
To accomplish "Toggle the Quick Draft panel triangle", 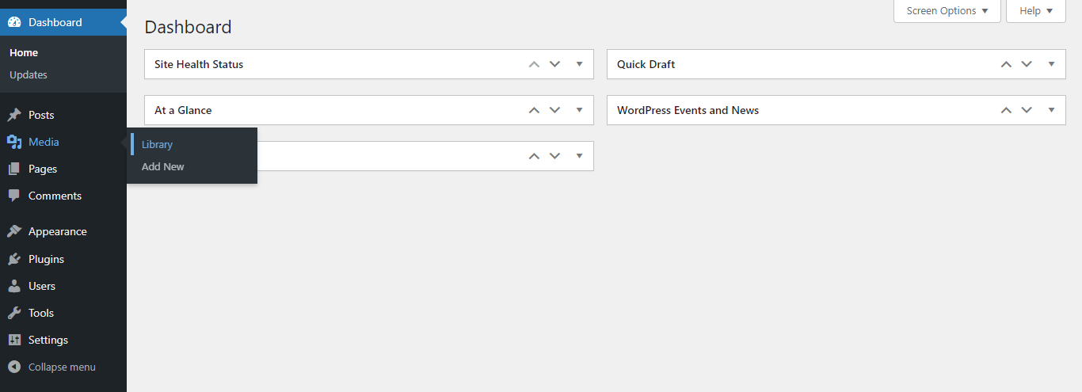I will click(1051, 64).
